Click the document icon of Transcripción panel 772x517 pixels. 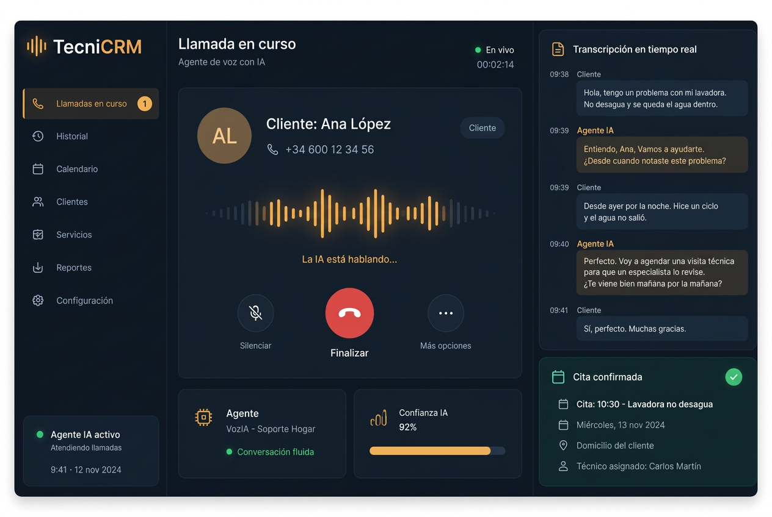[558, 49]
